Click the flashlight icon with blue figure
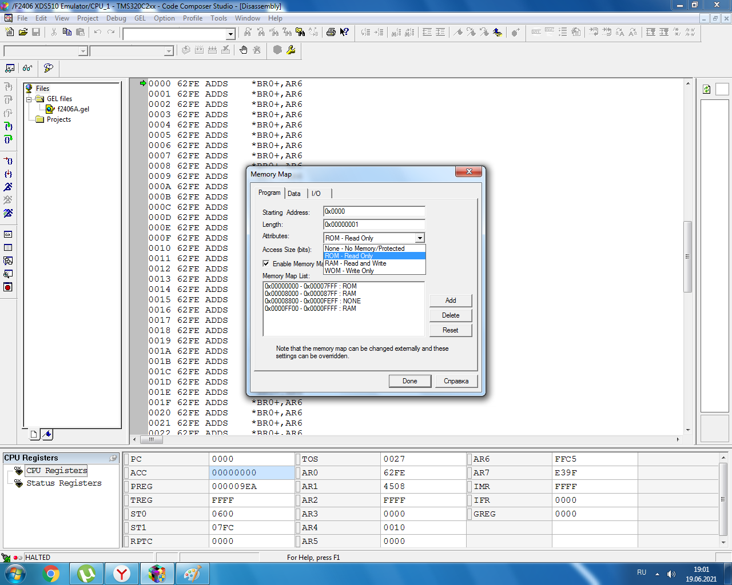 498,33
